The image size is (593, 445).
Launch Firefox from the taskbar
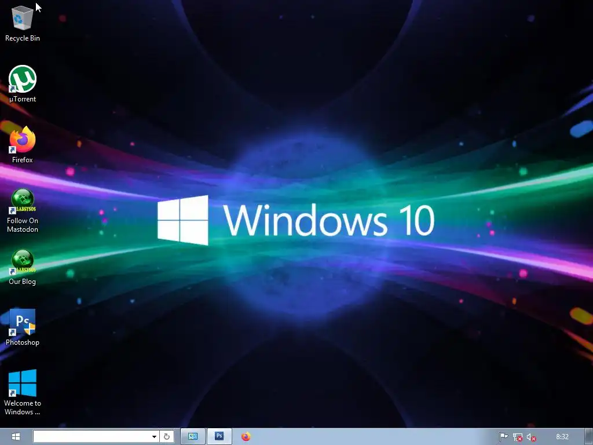(x=246, y=437)
